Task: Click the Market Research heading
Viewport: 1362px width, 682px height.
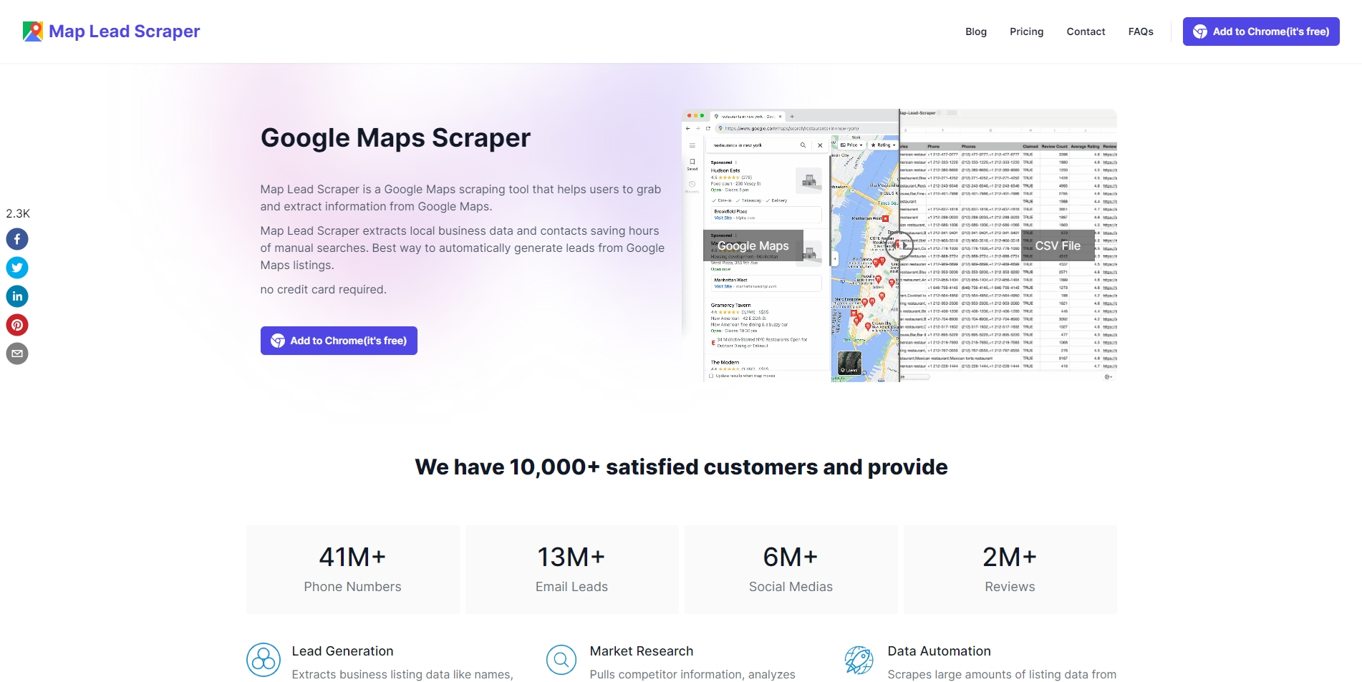Action: point(642,651)
